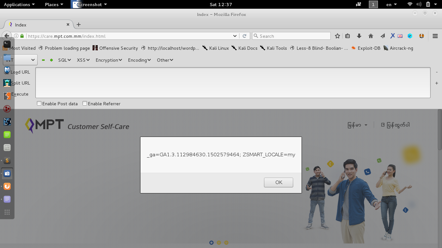Click the HackBar green plus icon

(x=51, y=60)
